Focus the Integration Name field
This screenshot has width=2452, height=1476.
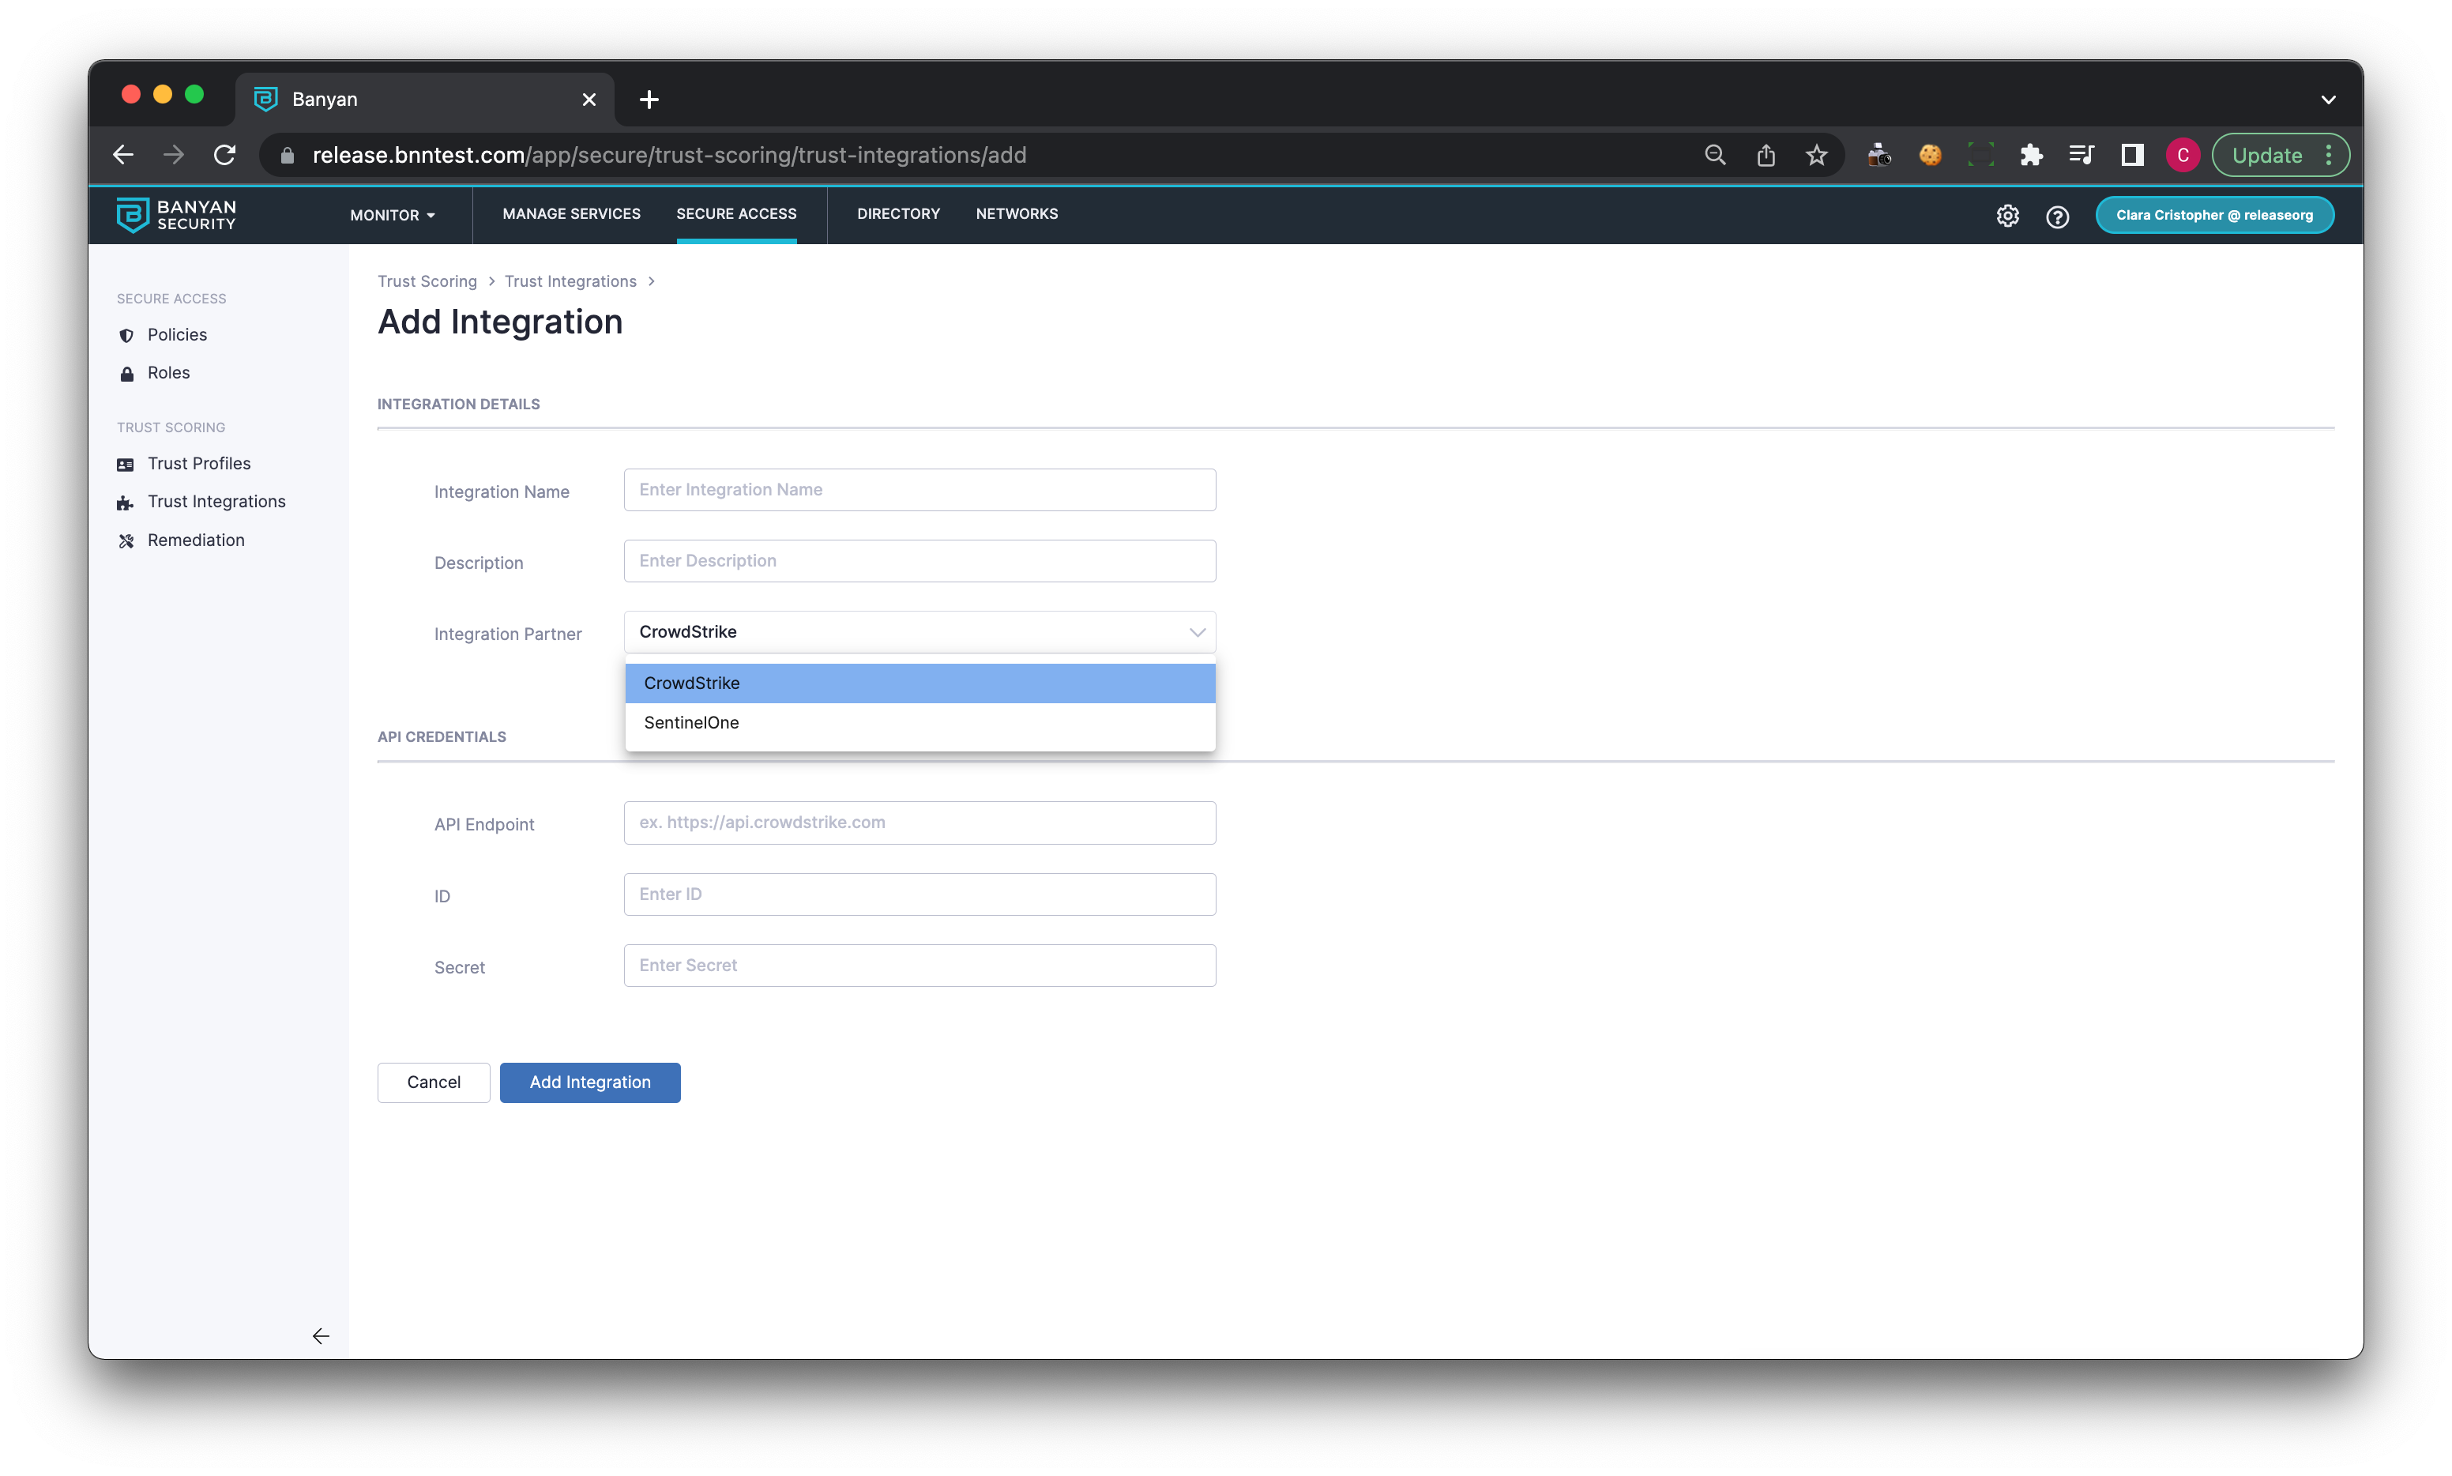point(919,489)
